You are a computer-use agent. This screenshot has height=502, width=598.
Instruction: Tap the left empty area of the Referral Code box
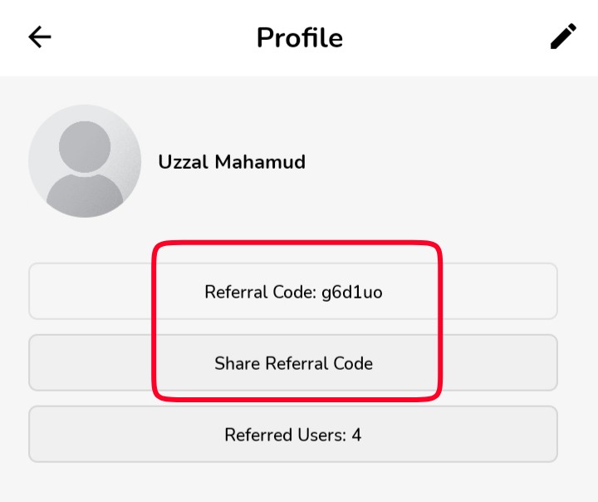point(91,291)
